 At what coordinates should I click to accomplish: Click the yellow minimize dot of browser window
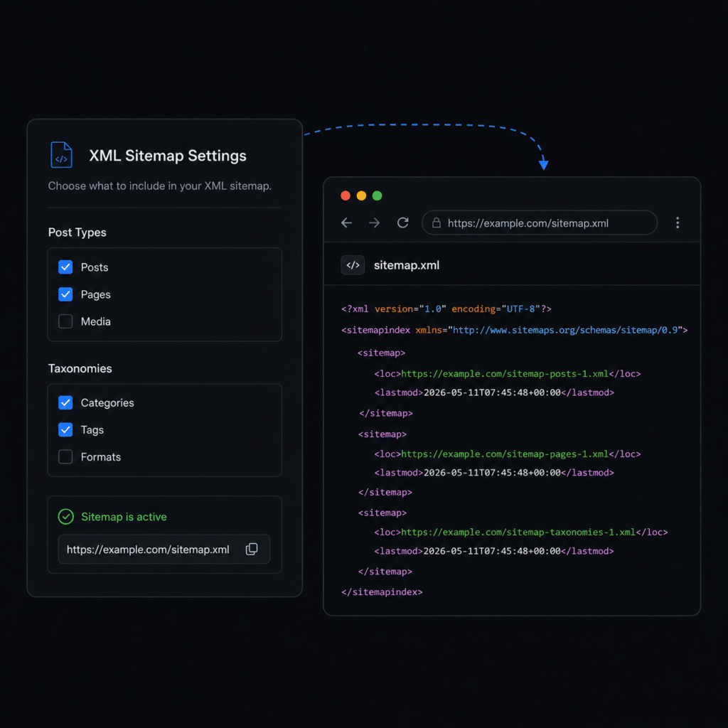[x=361, y=196]
